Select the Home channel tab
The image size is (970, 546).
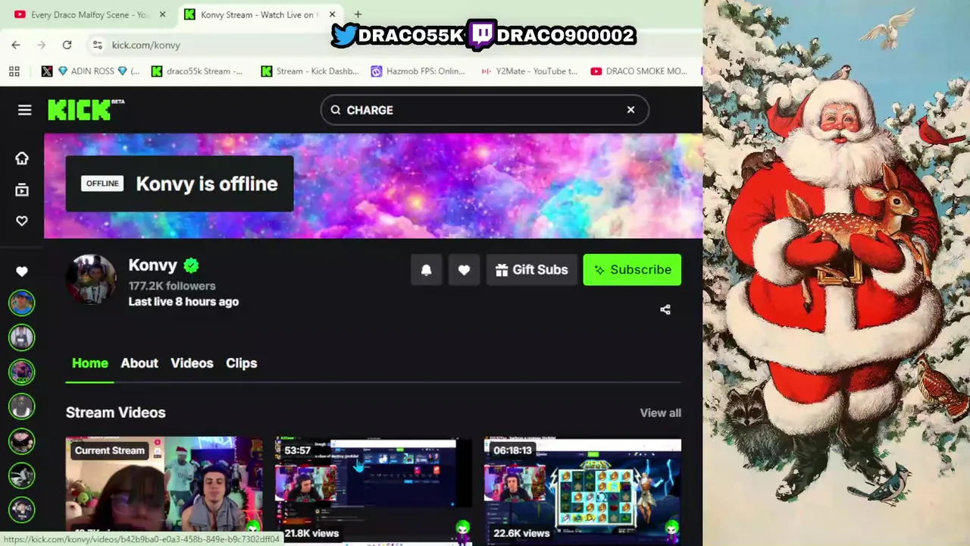pos(90,363)
